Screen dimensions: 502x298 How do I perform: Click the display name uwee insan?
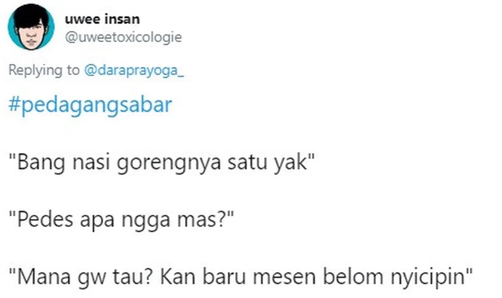[102, 19]
